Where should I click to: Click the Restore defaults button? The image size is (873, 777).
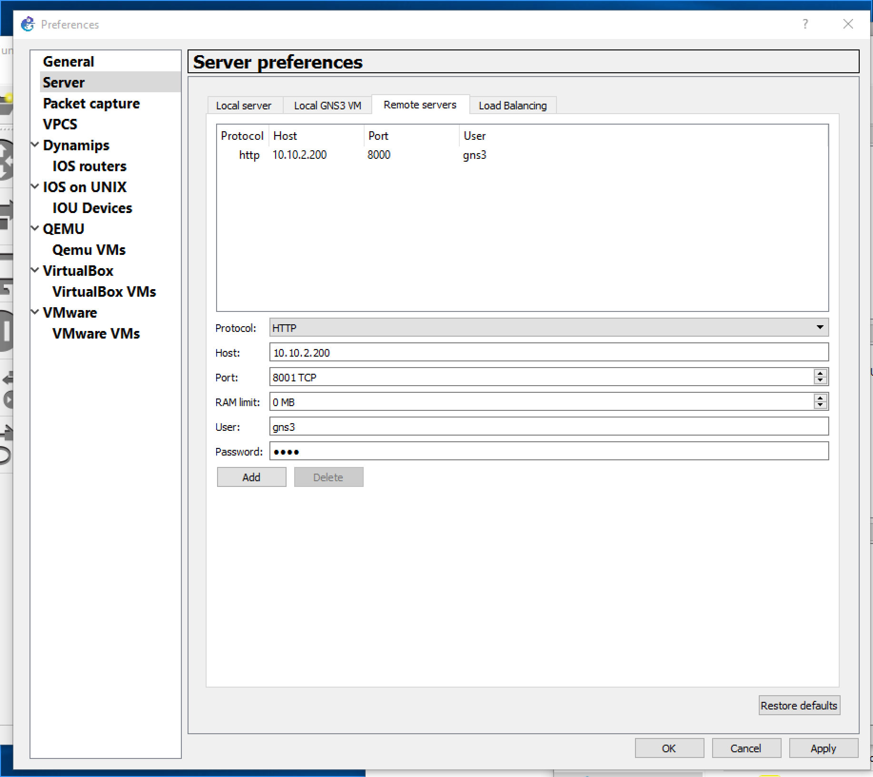799,705
